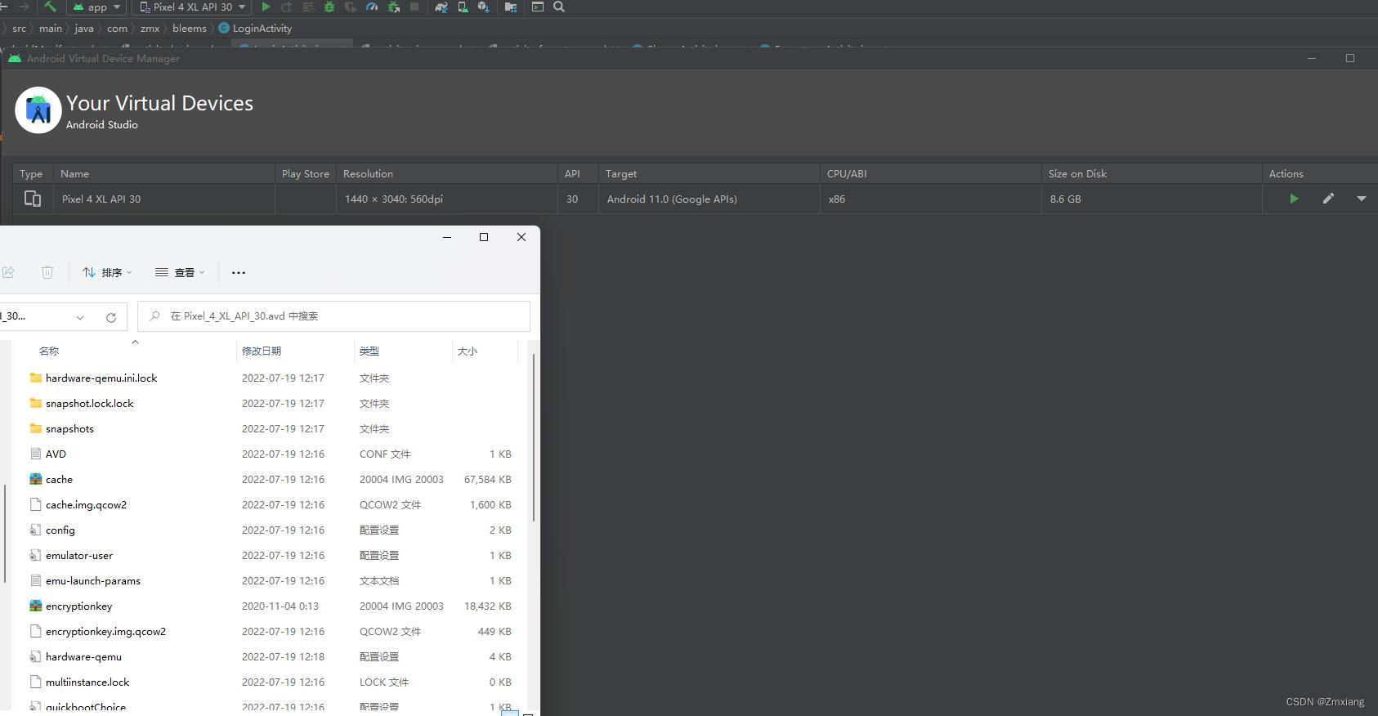Click the Pixel_4_XL_API_30.avd search box

333,316
